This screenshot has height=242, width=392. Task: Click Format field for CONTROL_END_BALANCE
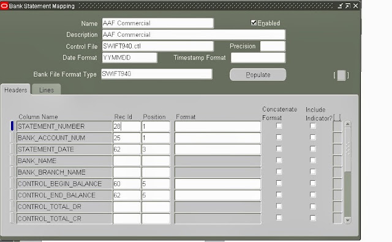point(217,195)
